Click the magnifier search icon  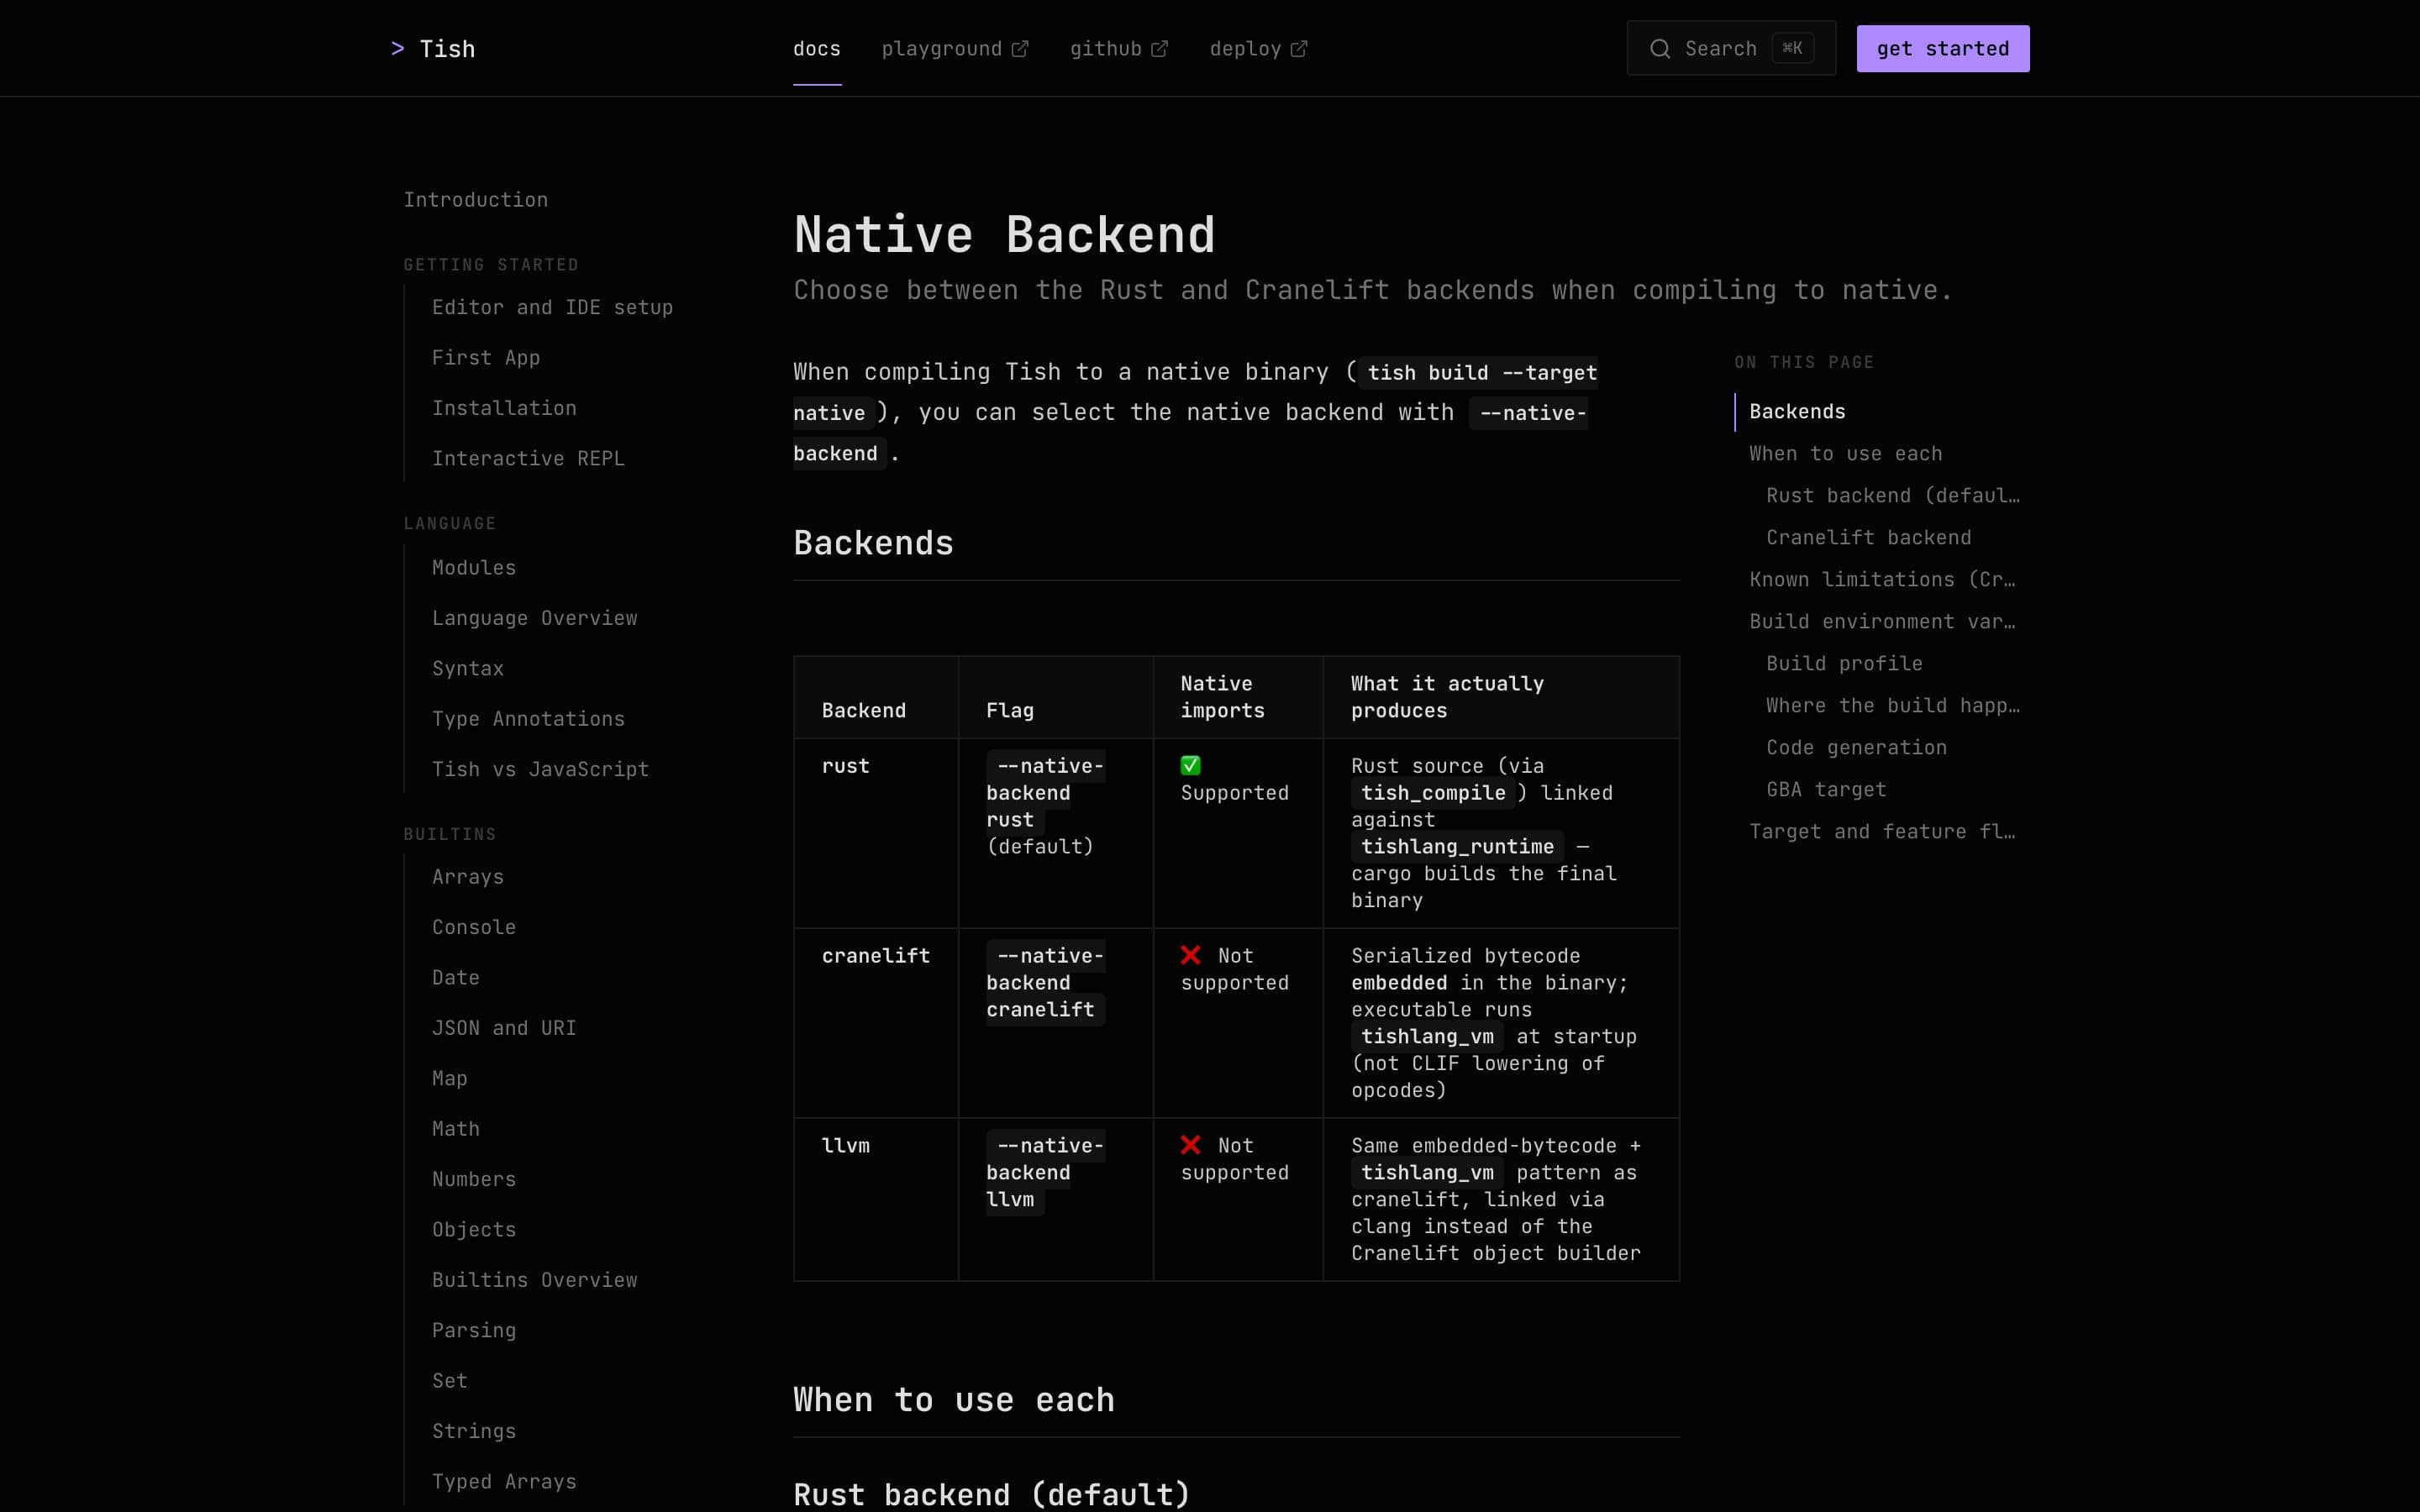point(1660,49)
